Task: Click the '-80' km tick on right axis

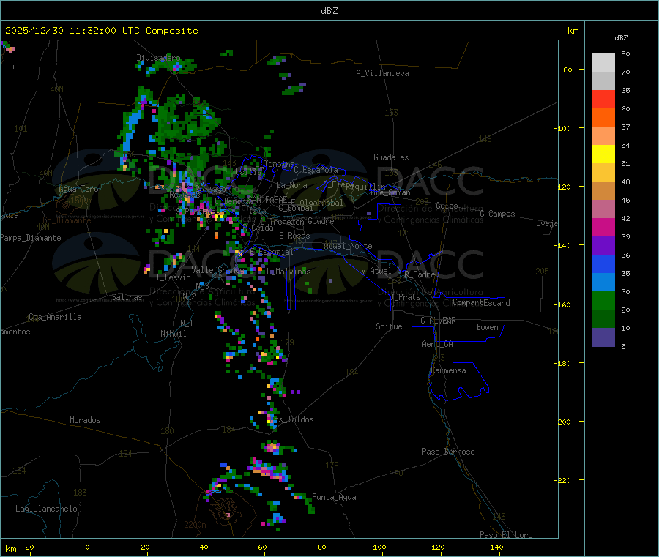Action: 566,70
